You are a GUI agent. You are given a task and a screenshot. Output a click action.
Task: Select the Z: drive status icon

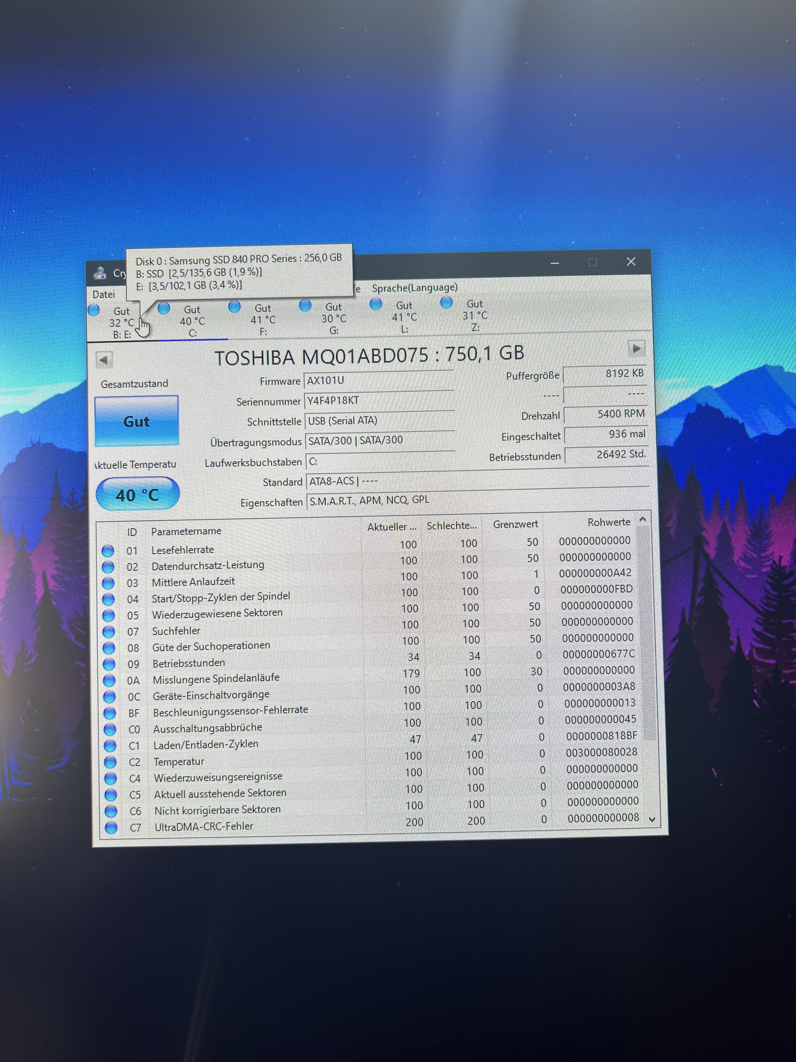pyautogui.click(x=446, y=302)
